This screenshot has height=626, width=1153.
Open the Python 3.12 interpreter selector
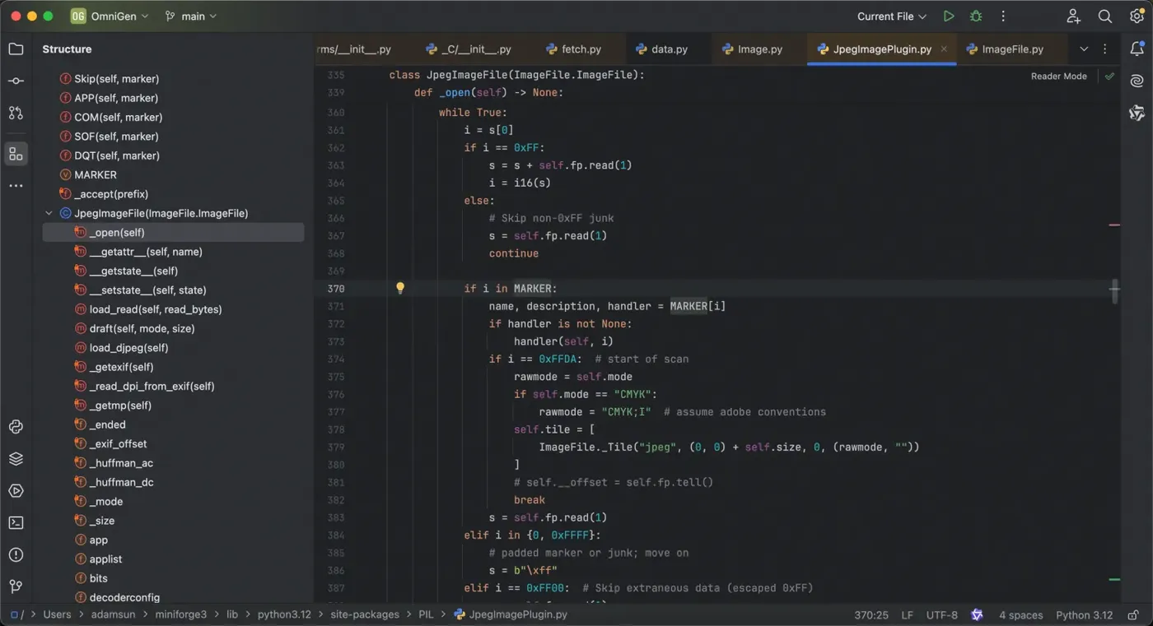coord(1084,614)
